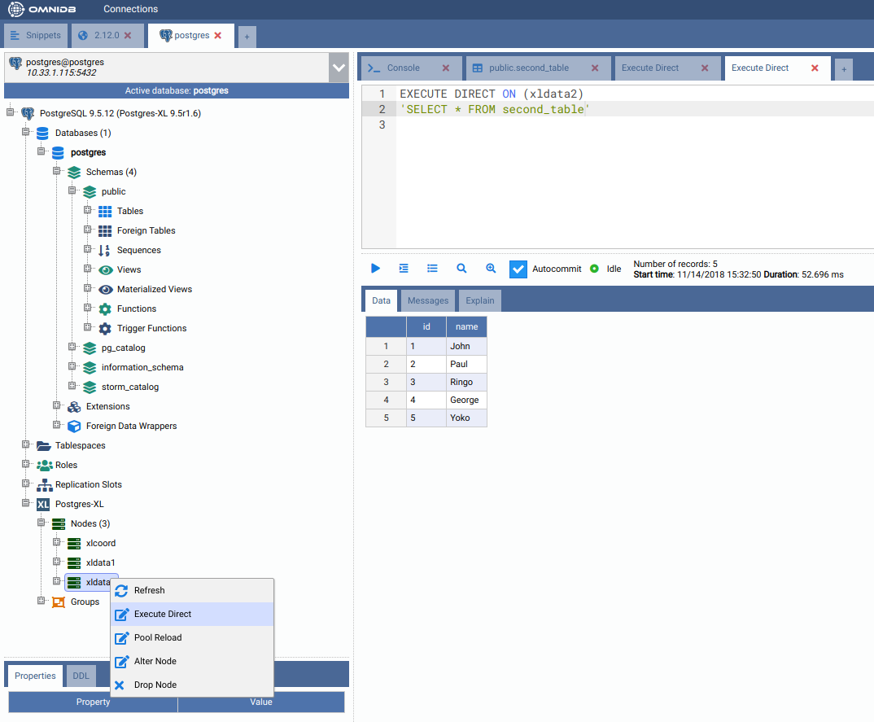
Task: Open Connections in top bar
Action: tap(130, 10)
